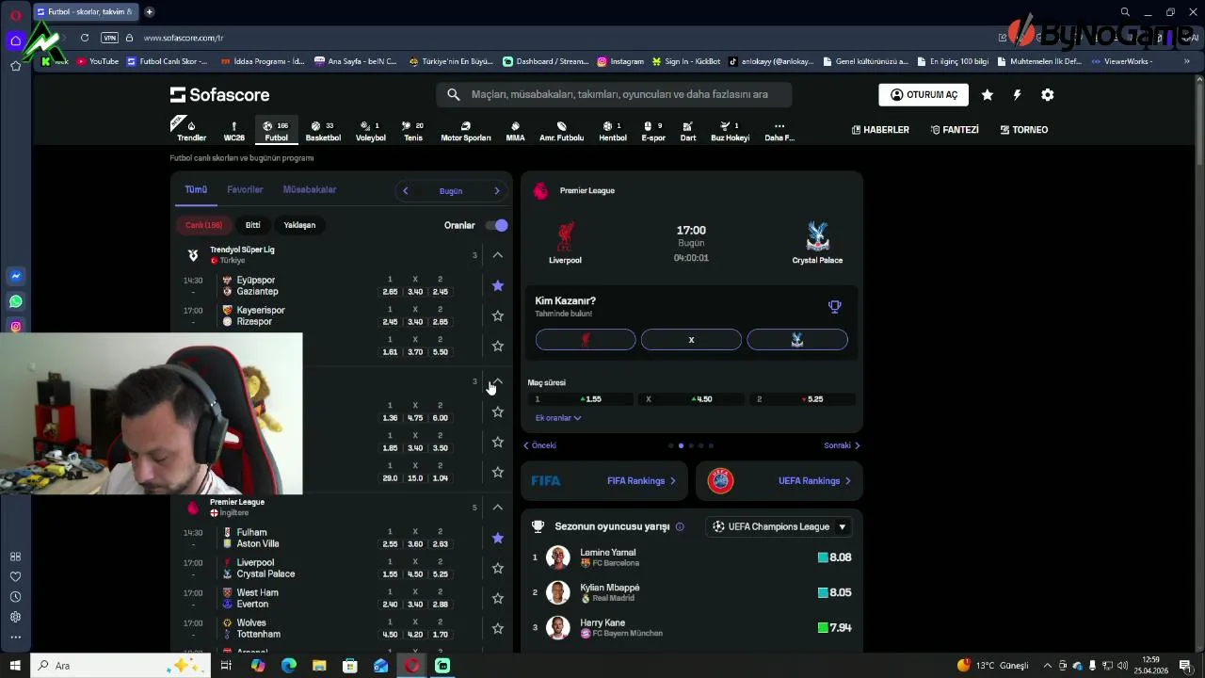The width and height of the screenshot is (1205, 678).
Task: Open Lamine Yamal player row
Action: point(692,557)
